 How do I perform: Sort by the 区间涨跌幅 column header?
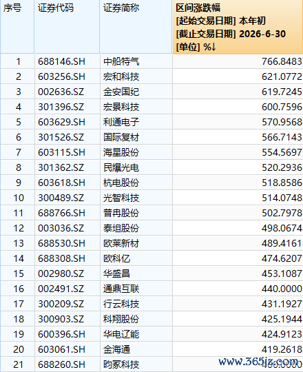238,27
